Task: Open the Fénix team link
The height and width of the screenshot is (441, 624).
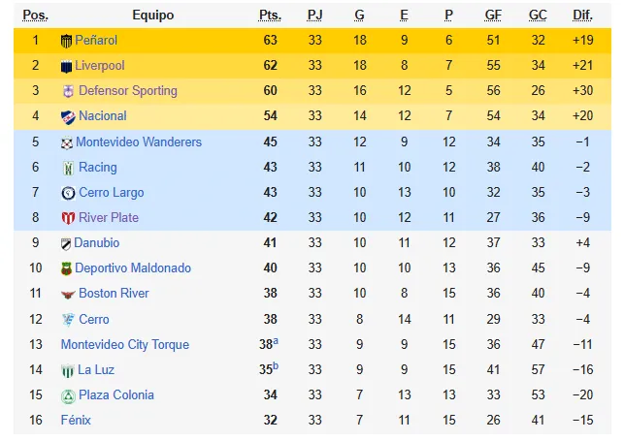Action: coord(76,420)
